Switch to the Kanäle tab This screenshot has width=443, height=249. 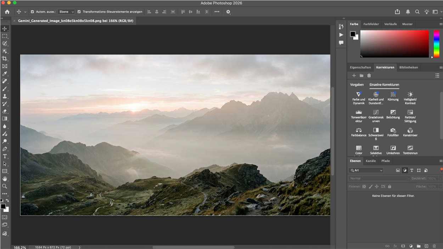371,161
